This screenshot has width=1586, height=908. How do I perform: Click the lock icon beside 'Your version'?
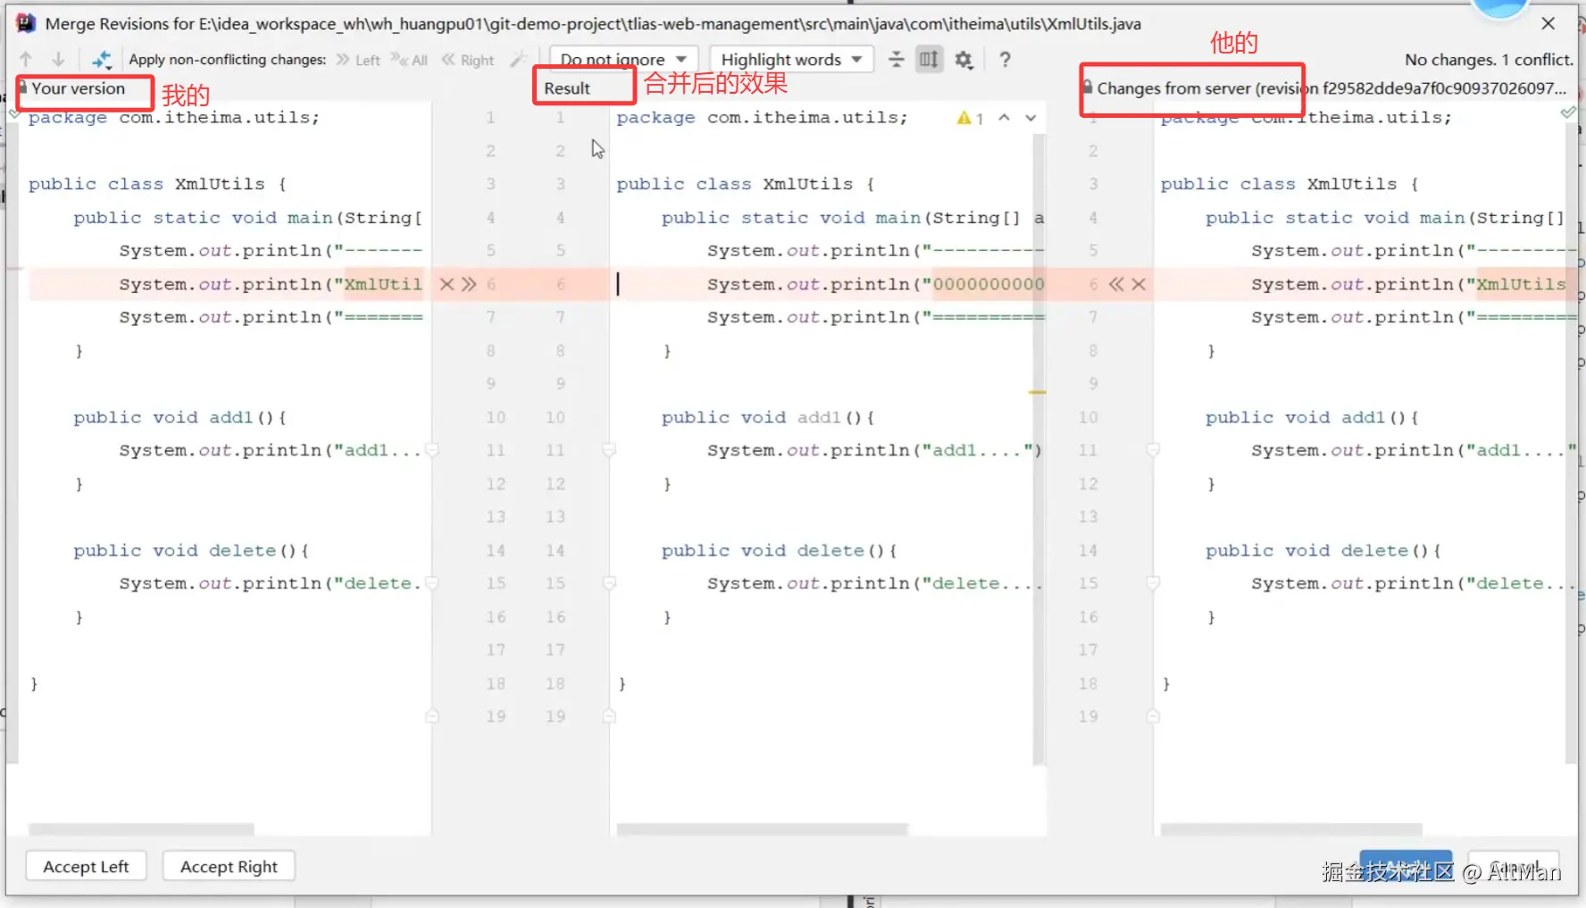click(x=23, y=87)
